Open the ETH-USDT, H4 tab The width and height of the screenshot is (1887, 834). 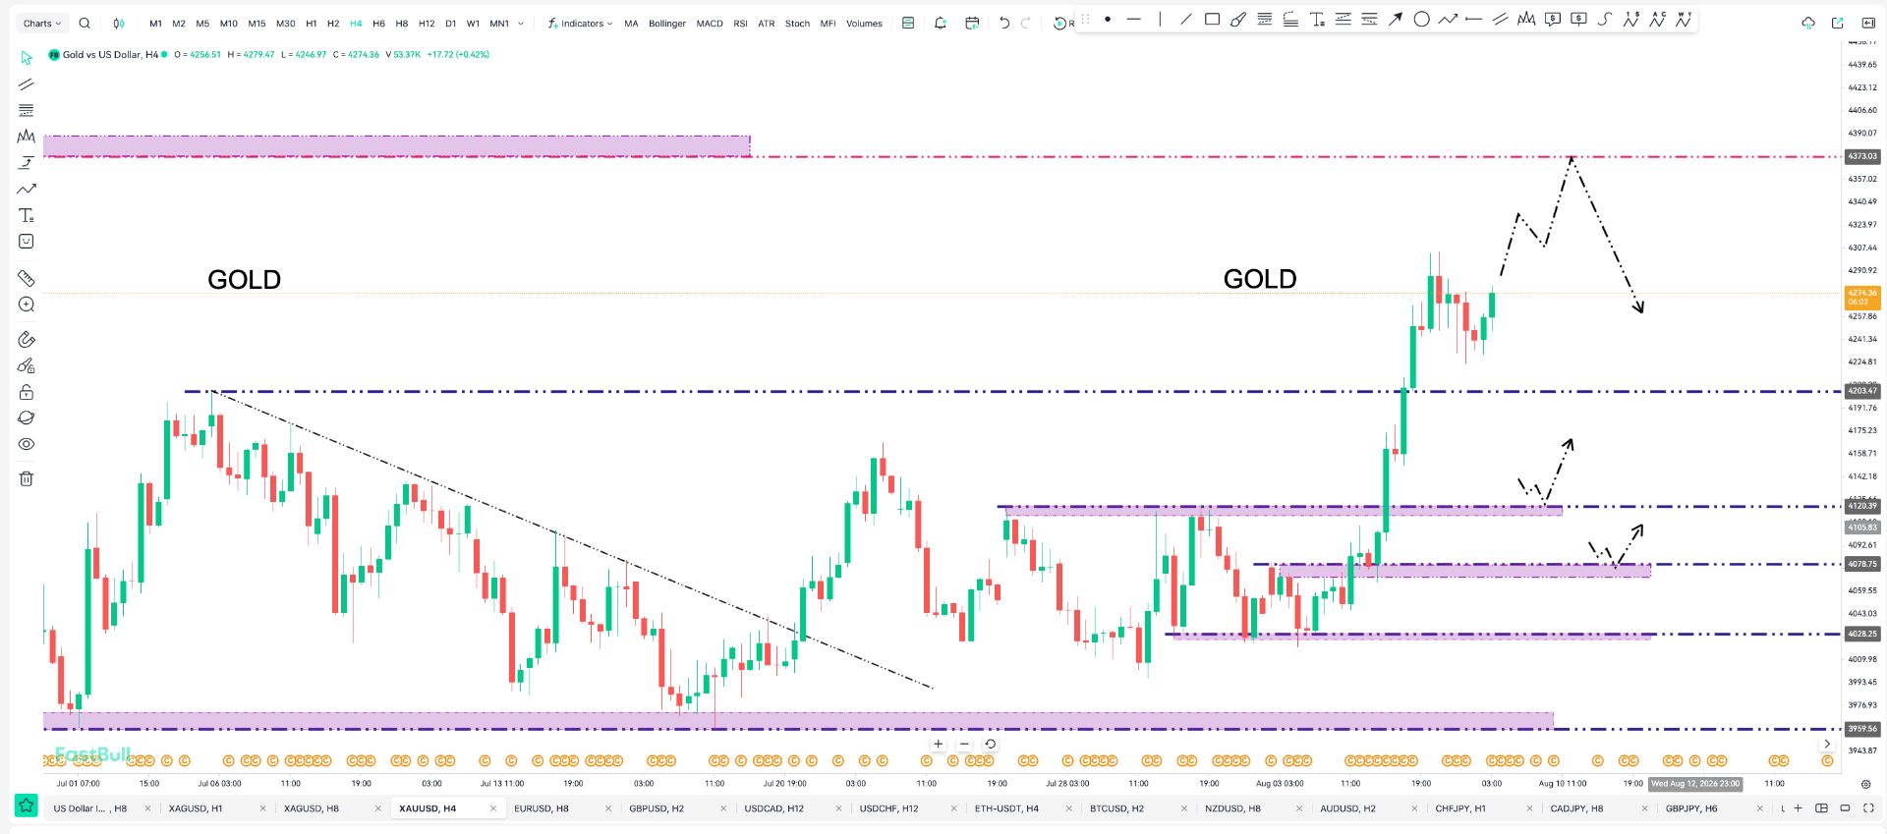point(1006,808)
